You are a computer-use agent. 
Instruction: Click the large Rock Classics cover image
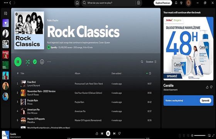coord(29,30)
